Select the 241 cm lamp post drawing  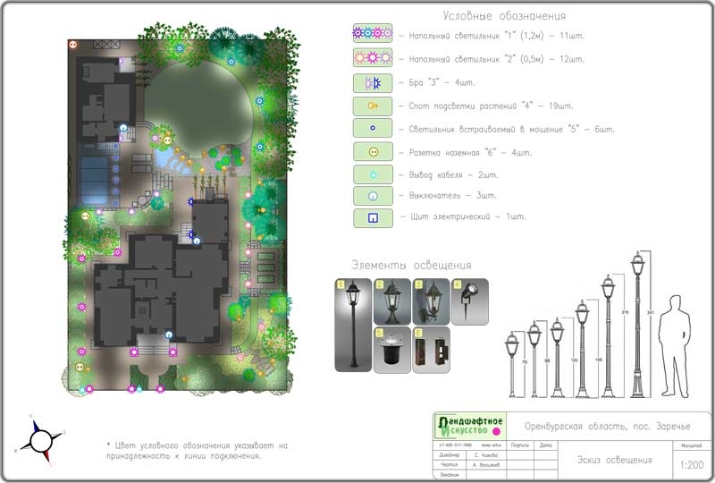[x=637, y=324]
